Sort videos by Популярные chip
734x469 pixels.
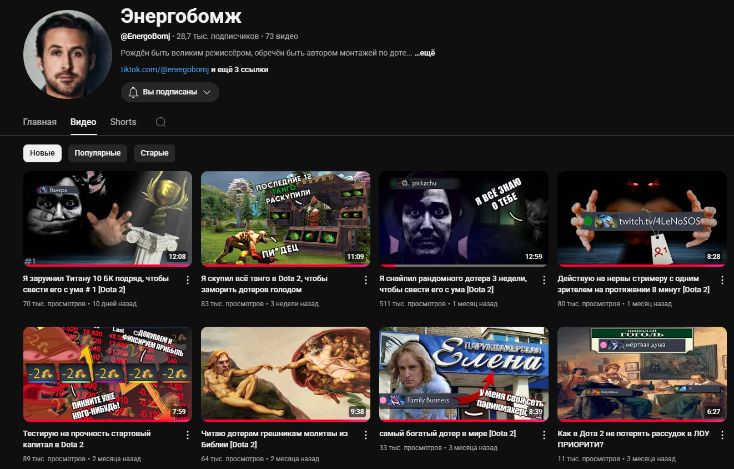pos(98,153)
